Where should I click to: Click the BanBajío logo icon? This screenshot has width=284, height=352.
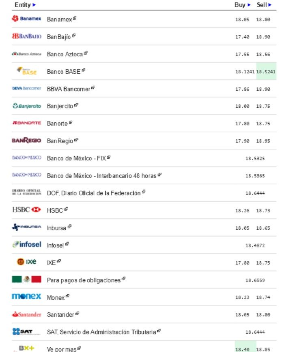[x=26, y=36]
